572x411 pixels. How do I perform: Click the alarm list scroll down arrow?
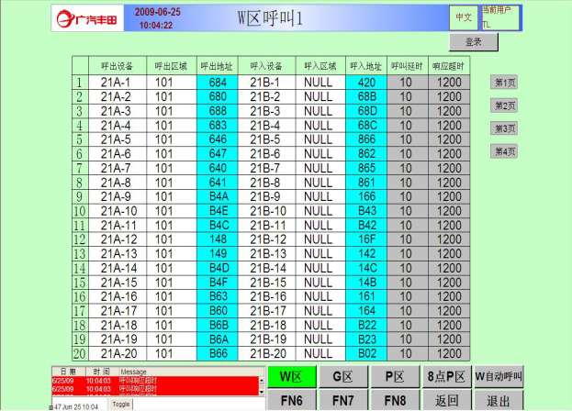tap(261, 392)
